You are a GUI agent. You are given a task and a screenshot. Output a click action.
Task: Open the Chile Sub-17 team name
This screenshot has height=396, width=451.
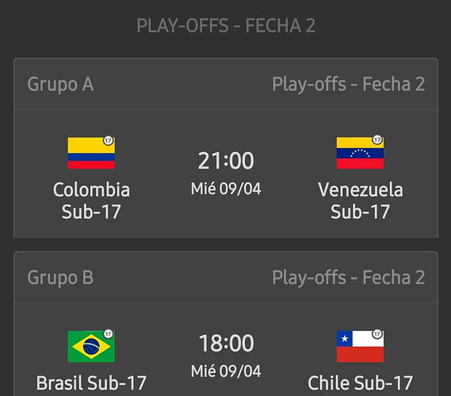[360, 383]
